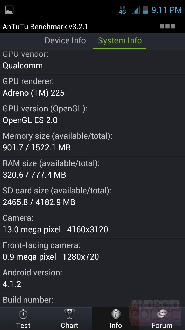
Task: Switch to the Device Info tab
Action: pyautogui.click(x=65, y=40)
